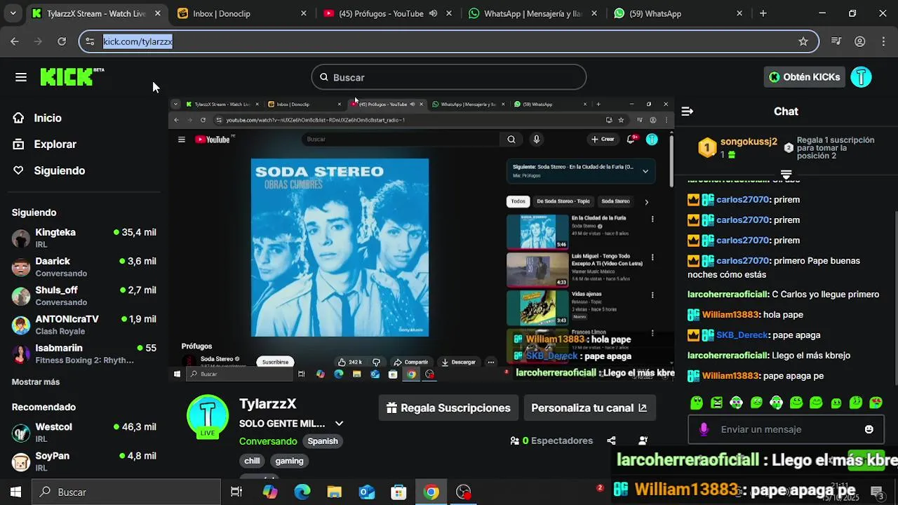
Task: Open the emoji picker smiley icon
Action: point(869,429)
